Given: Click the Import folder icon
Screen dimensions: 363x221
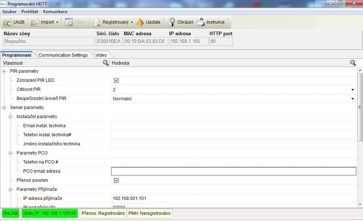Looking at the screenshot, I should 36,22.
